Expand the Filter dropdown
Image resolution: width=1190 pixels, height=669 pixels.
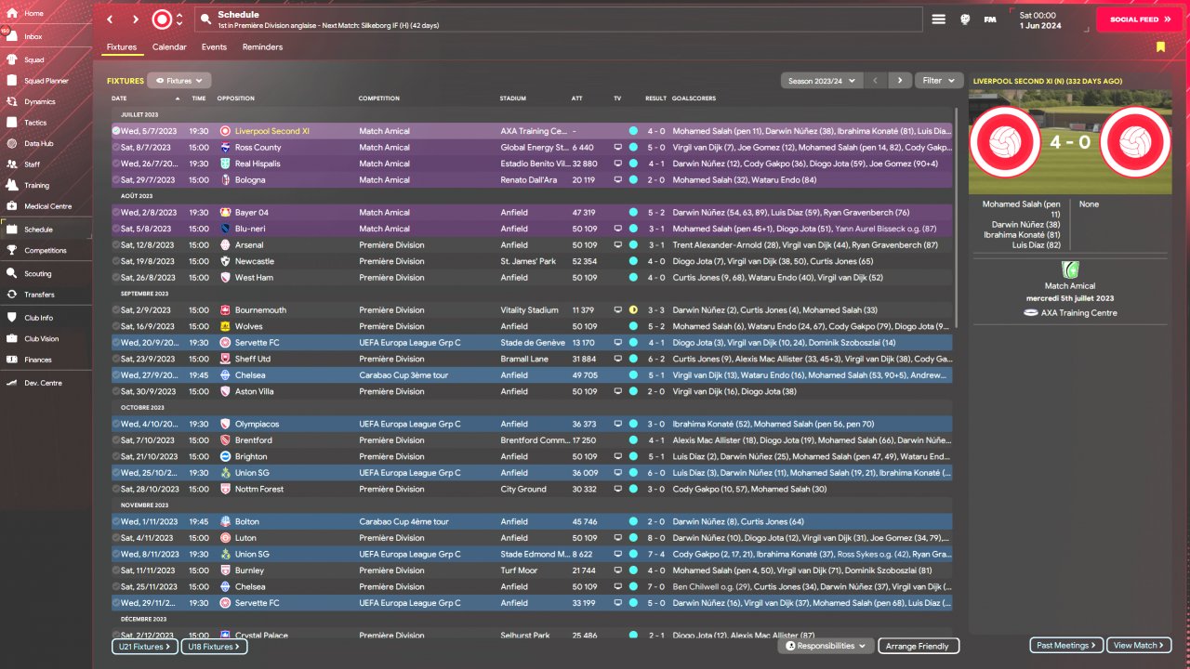939,81
